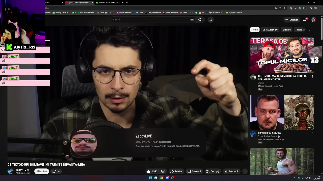Open the Zappy TV channel name link
The image size is (323, 181).
[21, 170]
